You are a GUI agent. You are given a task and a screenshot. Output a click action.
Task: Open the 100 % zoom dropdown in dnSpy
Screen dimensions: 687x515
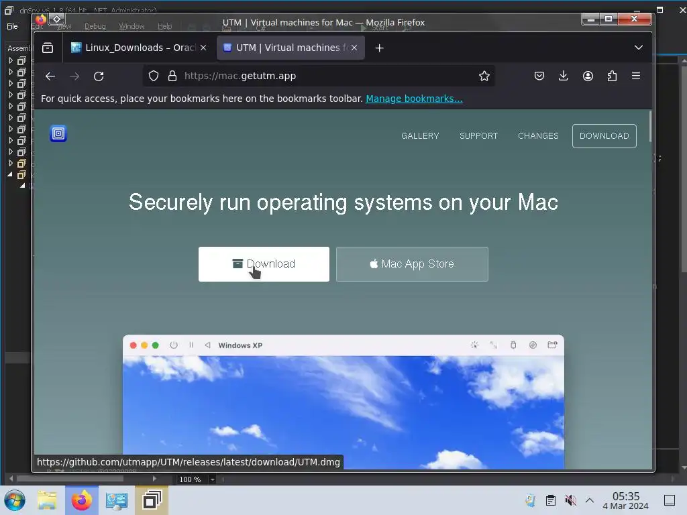(x=213, y=479)
